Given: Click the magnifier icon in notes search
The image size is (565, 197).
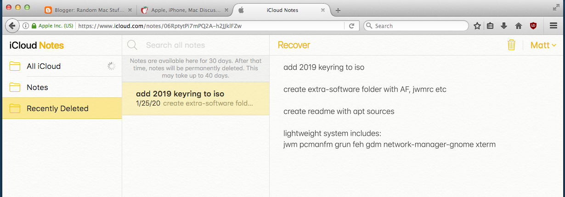Looking at the screenshot, I should [x=132, y=45].
